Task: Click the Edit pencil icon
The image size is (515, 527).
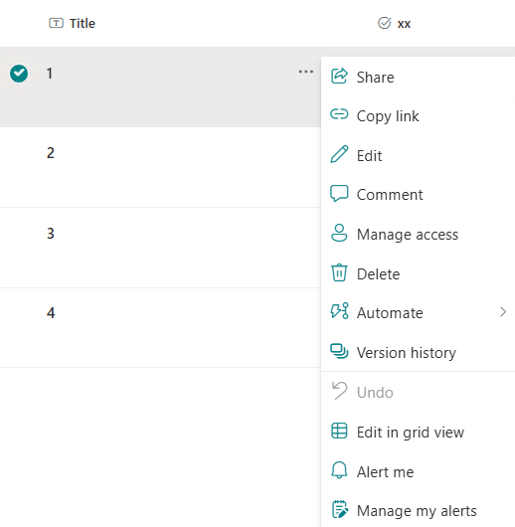Action: [339, 154]
